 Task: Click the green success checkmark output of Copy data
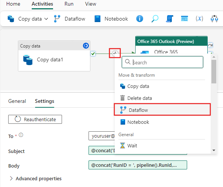(93, 54)
